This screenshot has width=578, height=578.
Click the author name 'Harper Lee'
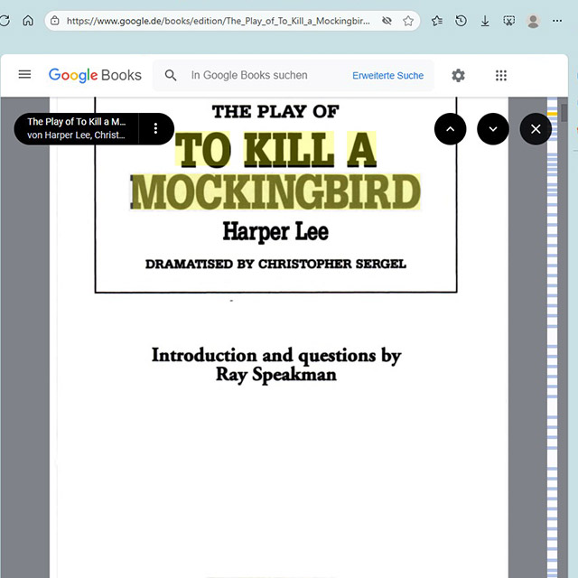[275, 231]
